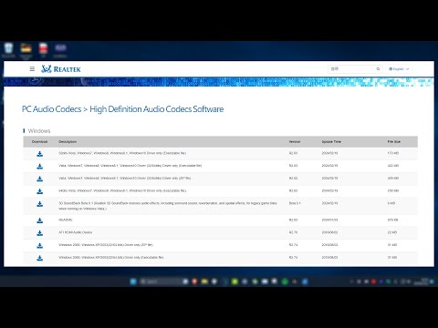The height and width of the screenshot is (328, 438).
Task: Download the file in the 979 KB row
Action: (x=39, y=220)
